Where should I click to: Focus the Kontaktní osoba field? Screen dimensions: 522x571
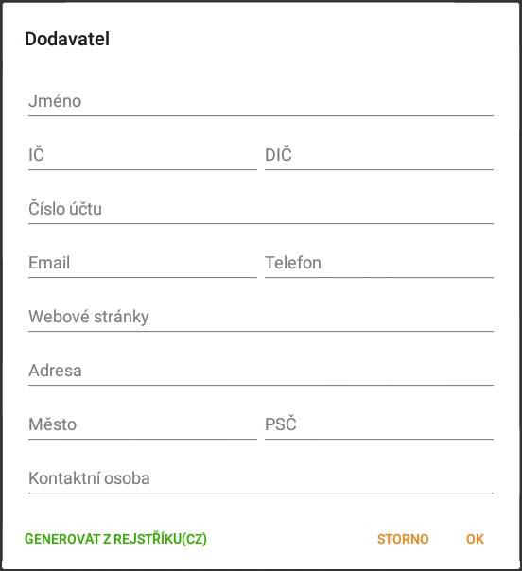261,479
